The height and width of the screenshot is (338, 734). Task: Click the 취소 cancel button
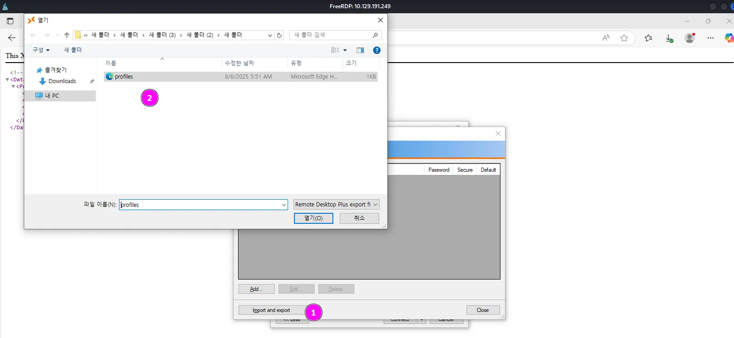tap(359, 218)
